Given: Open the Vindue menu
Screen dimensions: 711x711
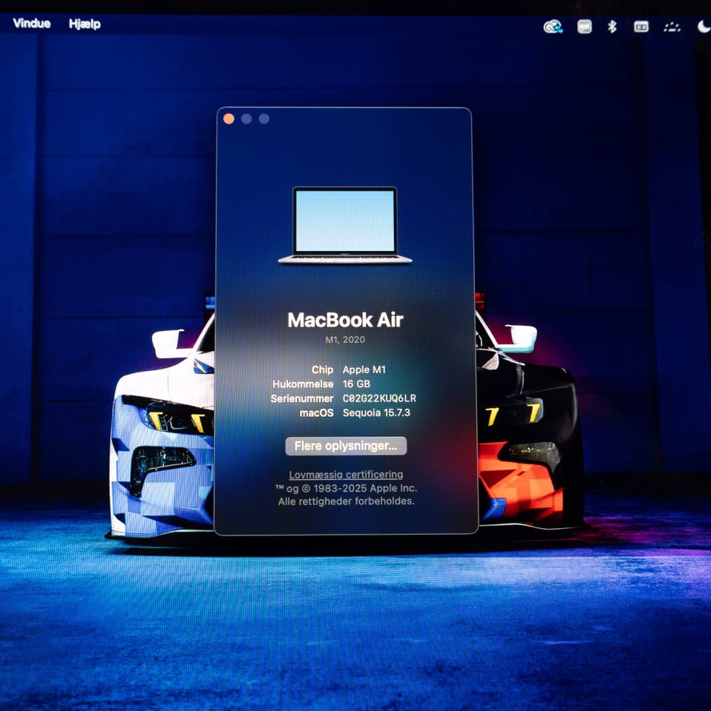Looking at the screenshot, I should [32, 23].
